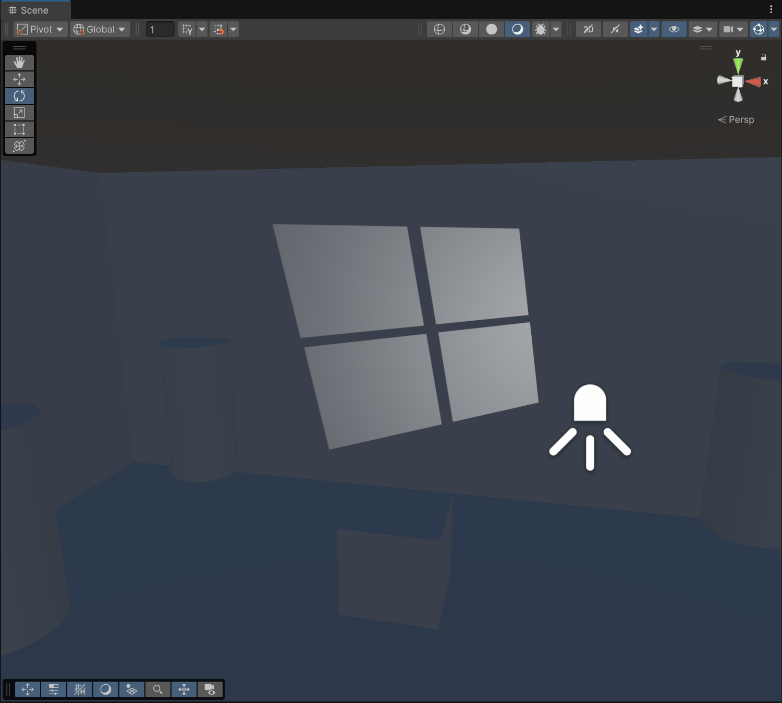The height and width of the screenshot is (703, 782).
Task: Open grid visibility settings dropdown arrow
Action: 202,29
